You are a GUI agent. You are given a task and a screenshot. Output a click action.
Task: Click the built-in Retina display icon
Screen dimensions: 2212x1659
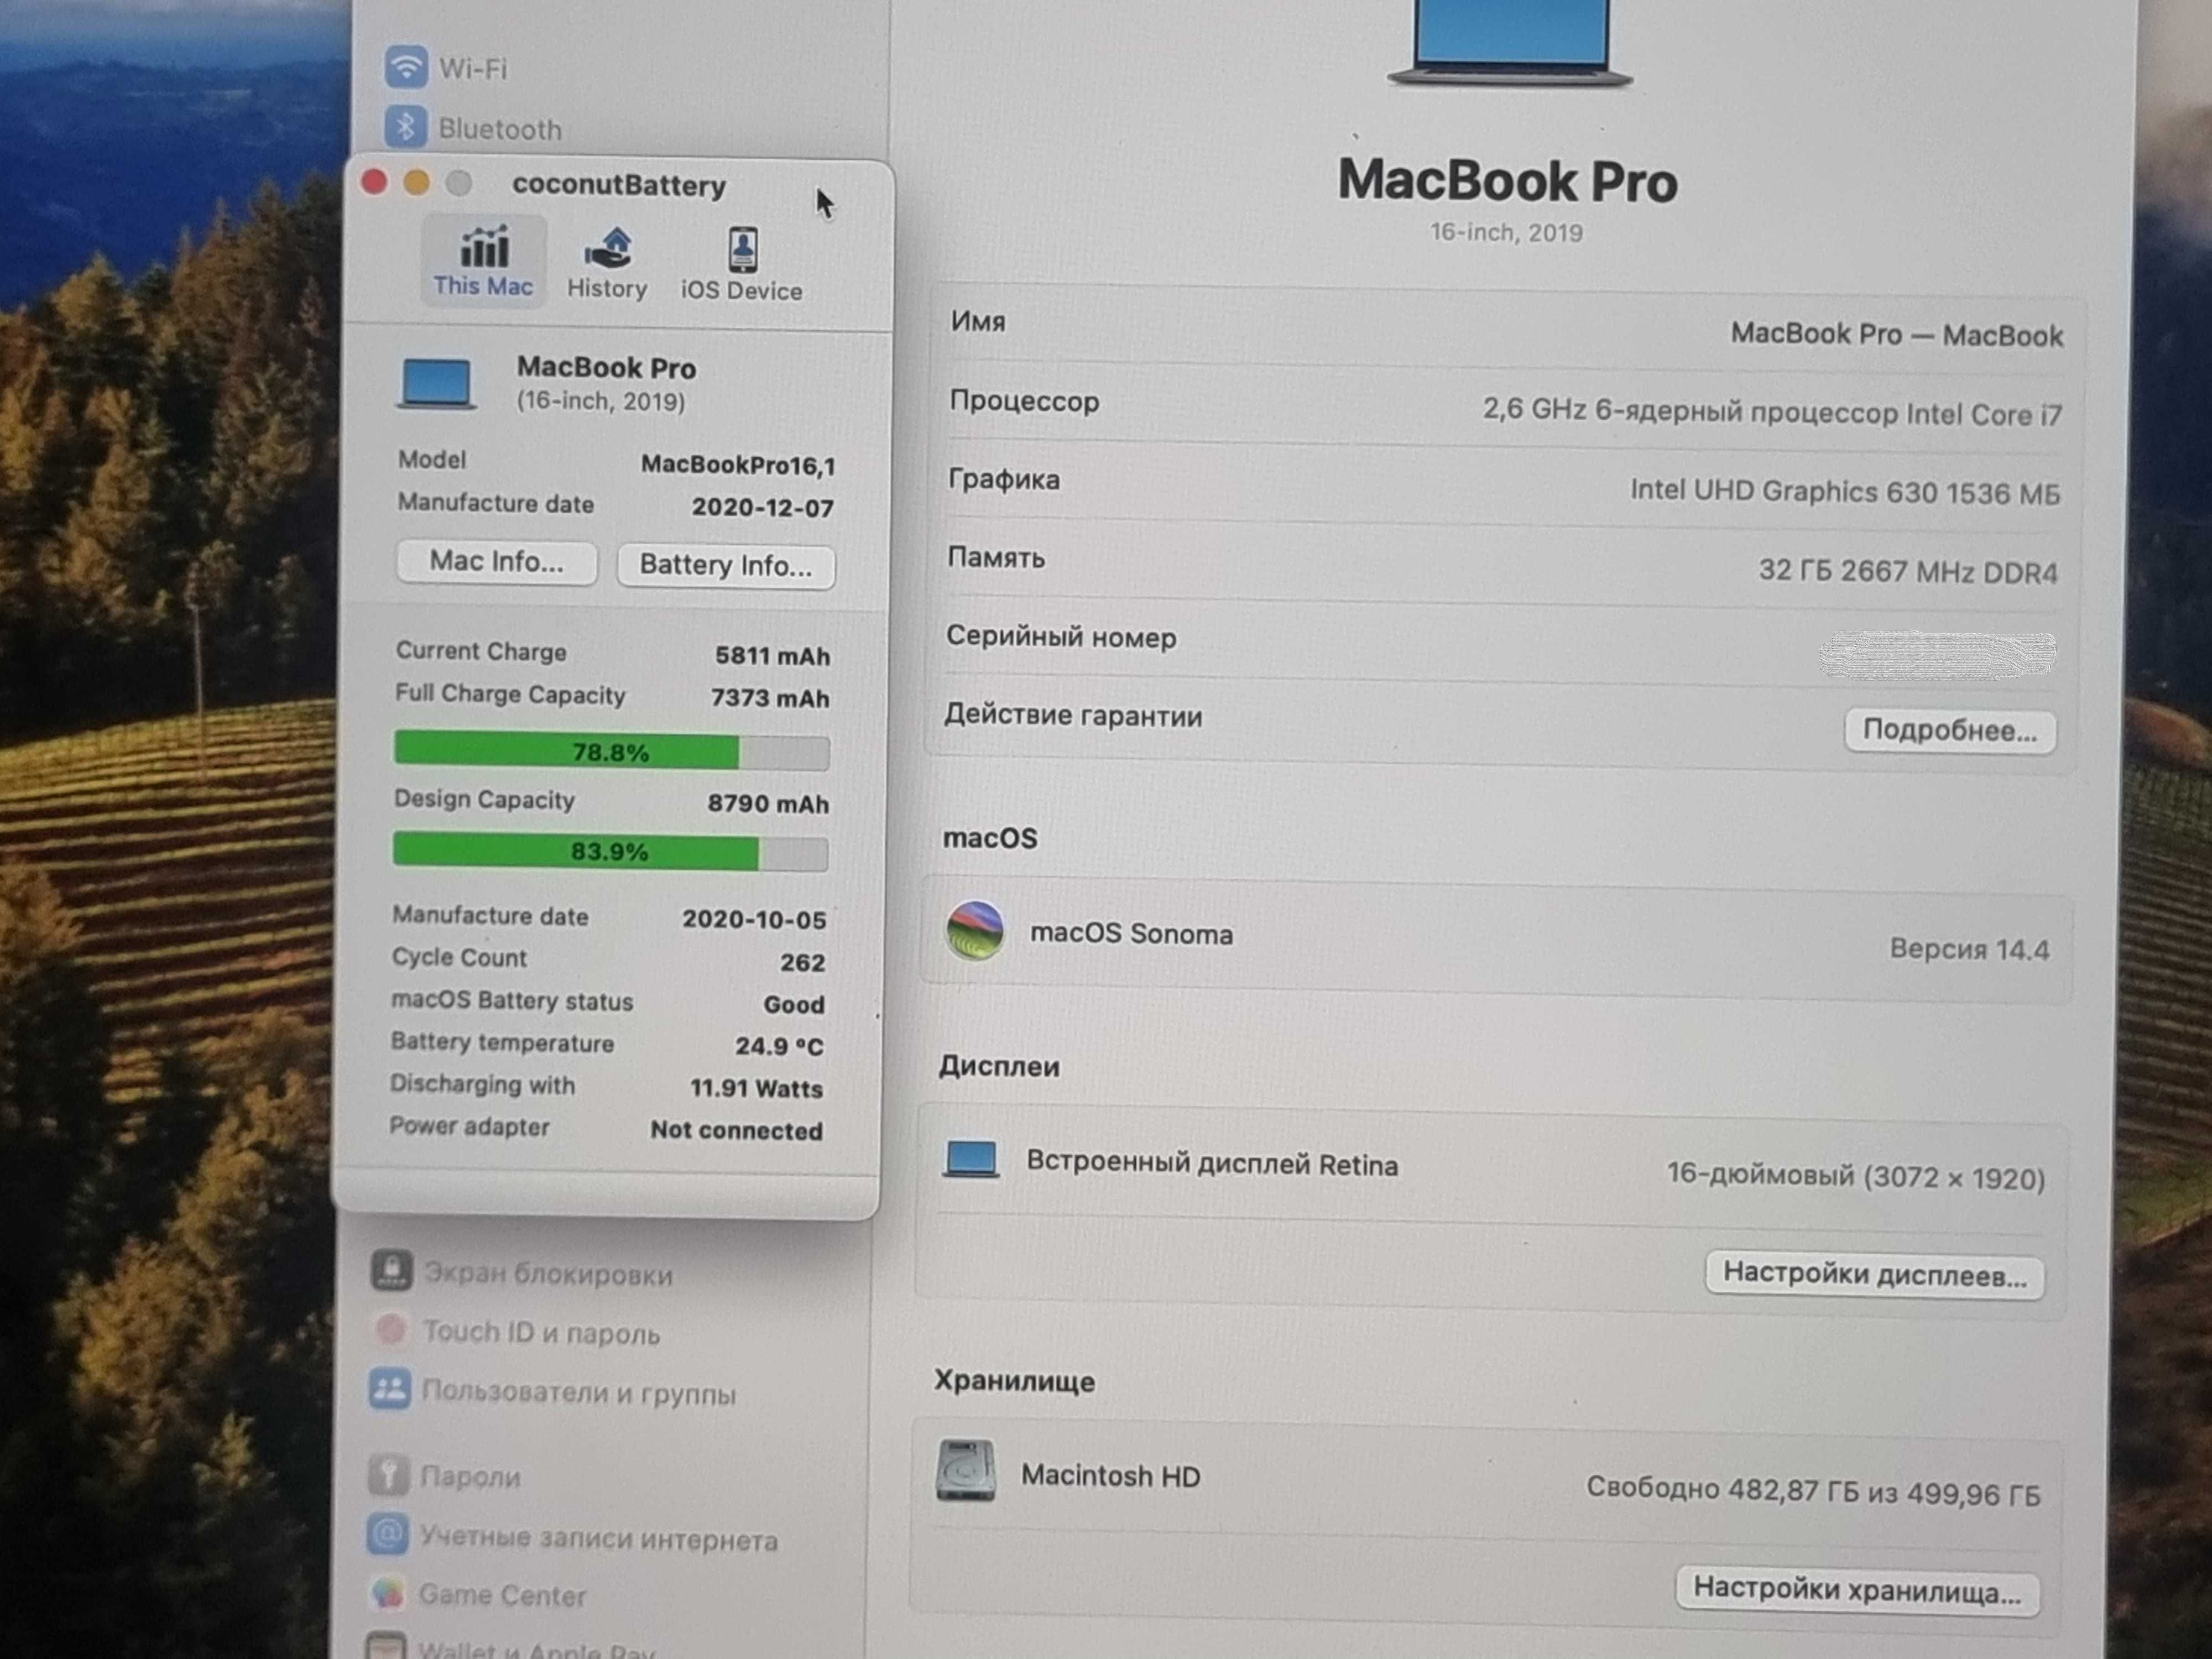(x=971, y=1160)
